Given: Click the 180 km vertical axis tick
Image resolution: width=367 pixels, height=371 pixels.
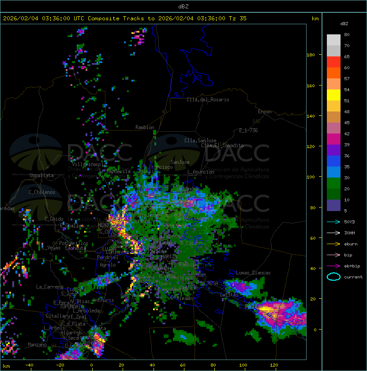Looking at the screenshot, I should (x=311, y=55).
